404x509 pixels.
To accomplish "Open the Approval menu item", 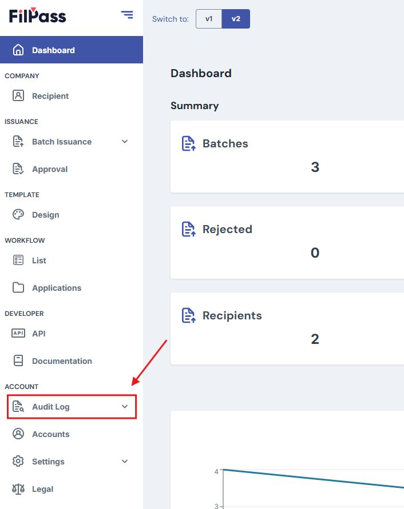I will point(72,169).
